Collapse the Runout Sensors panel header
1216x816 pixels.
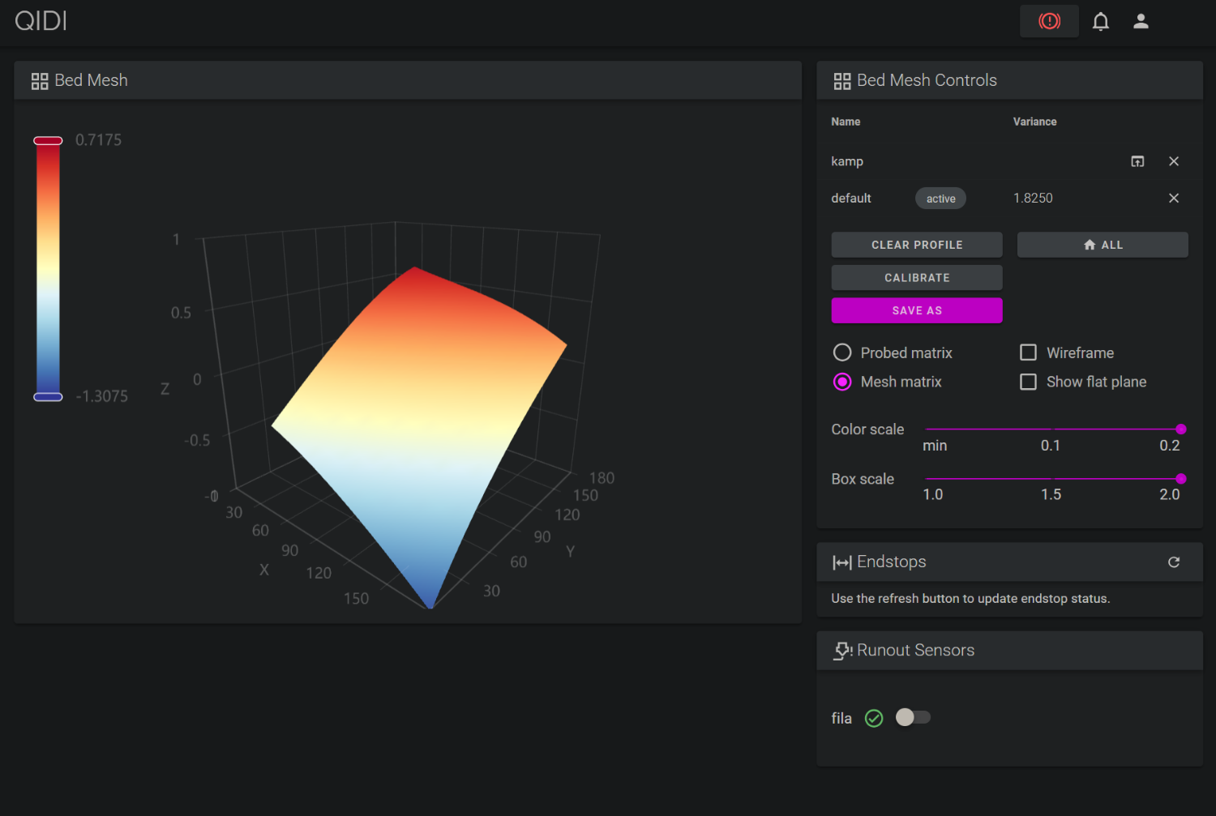[915, 650]
